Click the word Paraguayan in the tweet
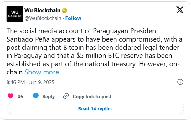This screenshot has height=121, width=191. click(x=111, y=31)
